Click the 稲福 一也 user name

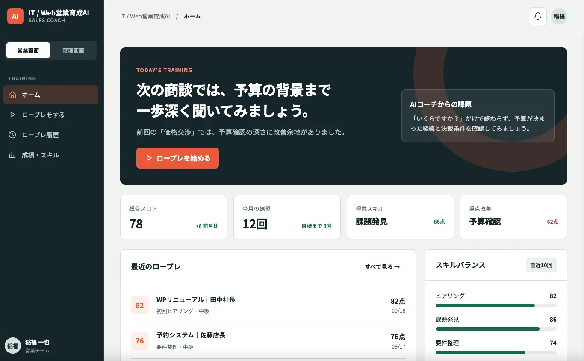(37, 342)
